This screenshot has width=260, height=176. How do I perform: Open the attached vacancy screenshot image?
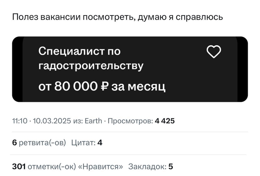(x=130, y=69)
